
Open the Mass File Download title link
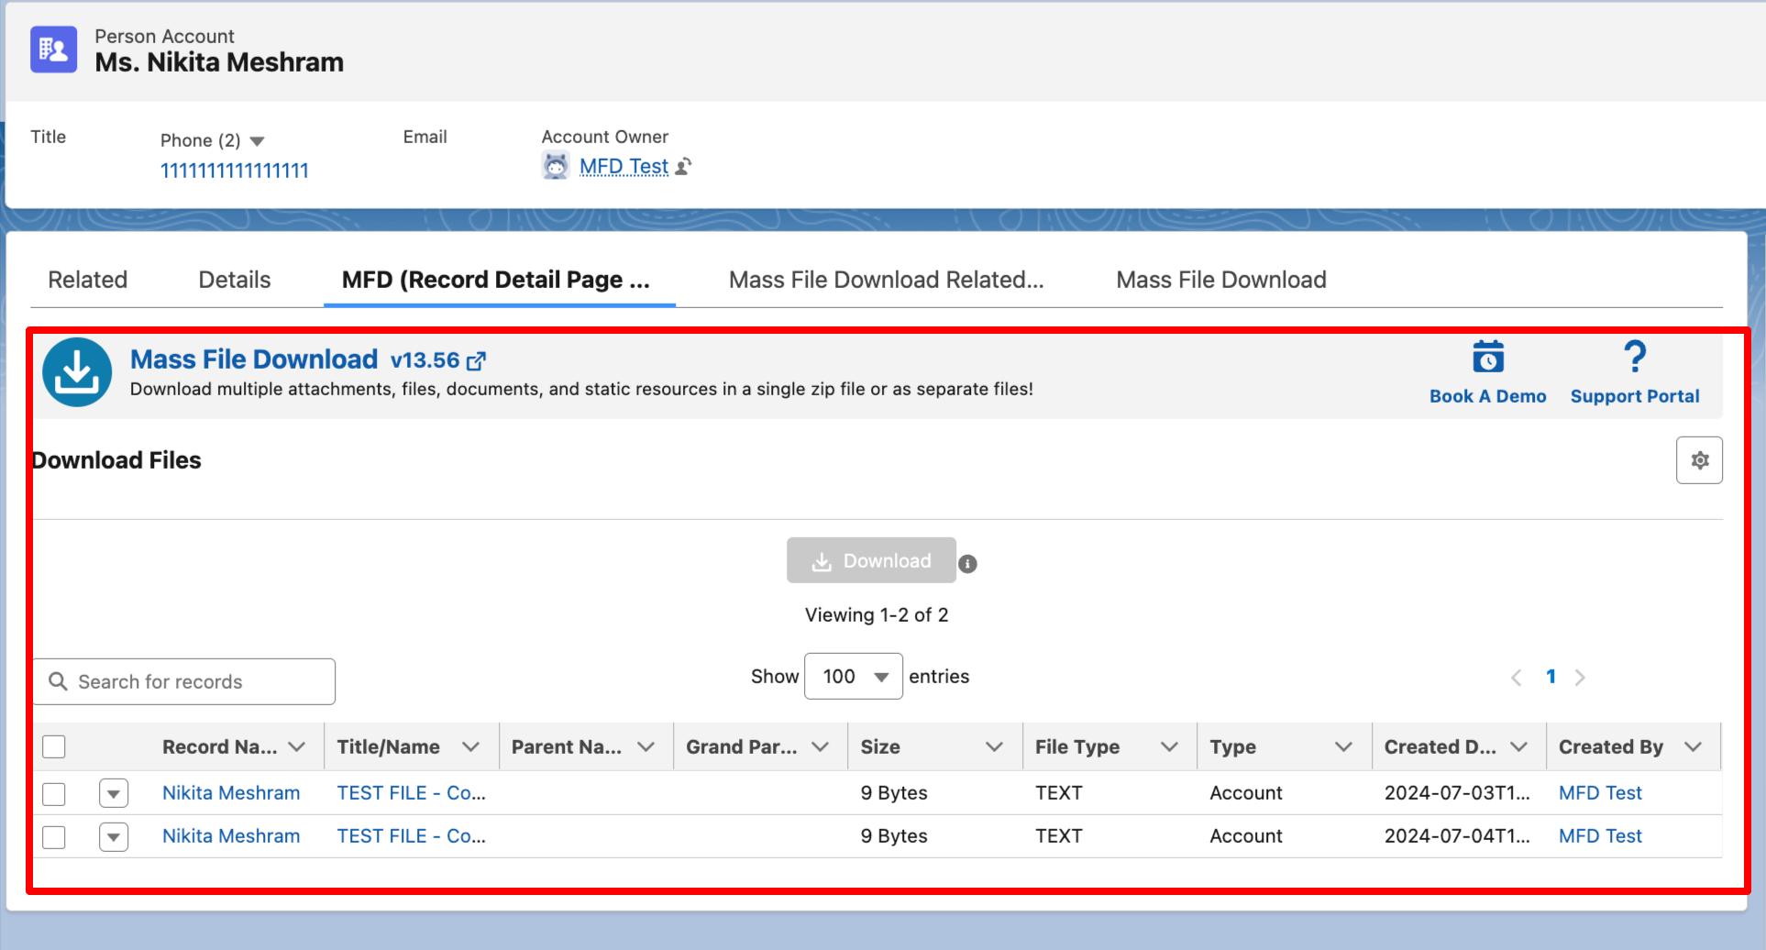pyautogui.click(x=254, y=359)
